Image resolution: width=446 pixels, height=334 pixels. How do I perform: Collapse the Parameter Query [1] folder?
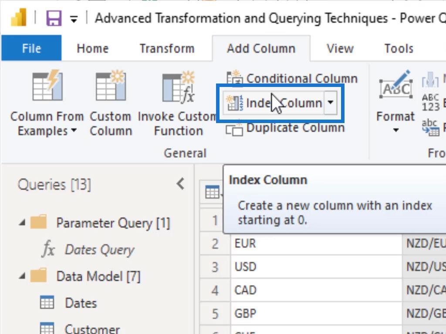pos(22,223)
